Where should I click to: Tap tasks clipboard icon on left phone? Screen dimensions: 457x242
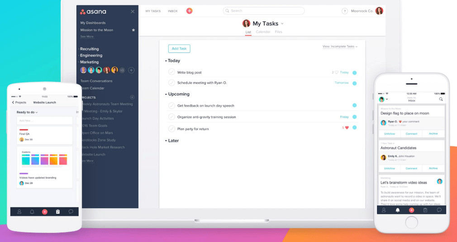(58, 212)
